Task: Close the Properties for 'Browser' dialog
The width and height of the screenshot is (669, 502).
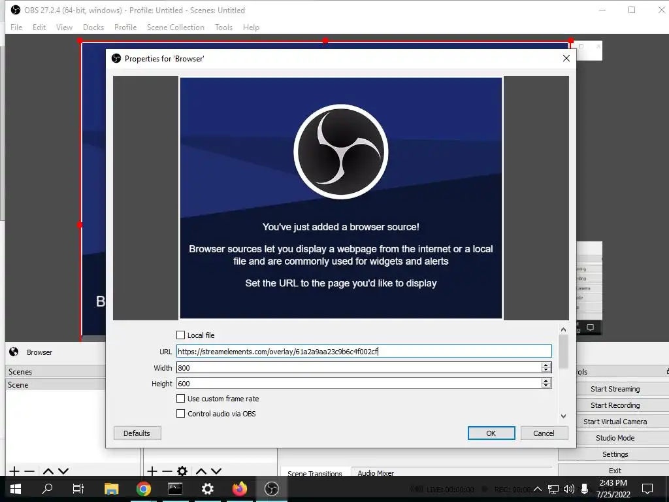Action: point(566,58)
